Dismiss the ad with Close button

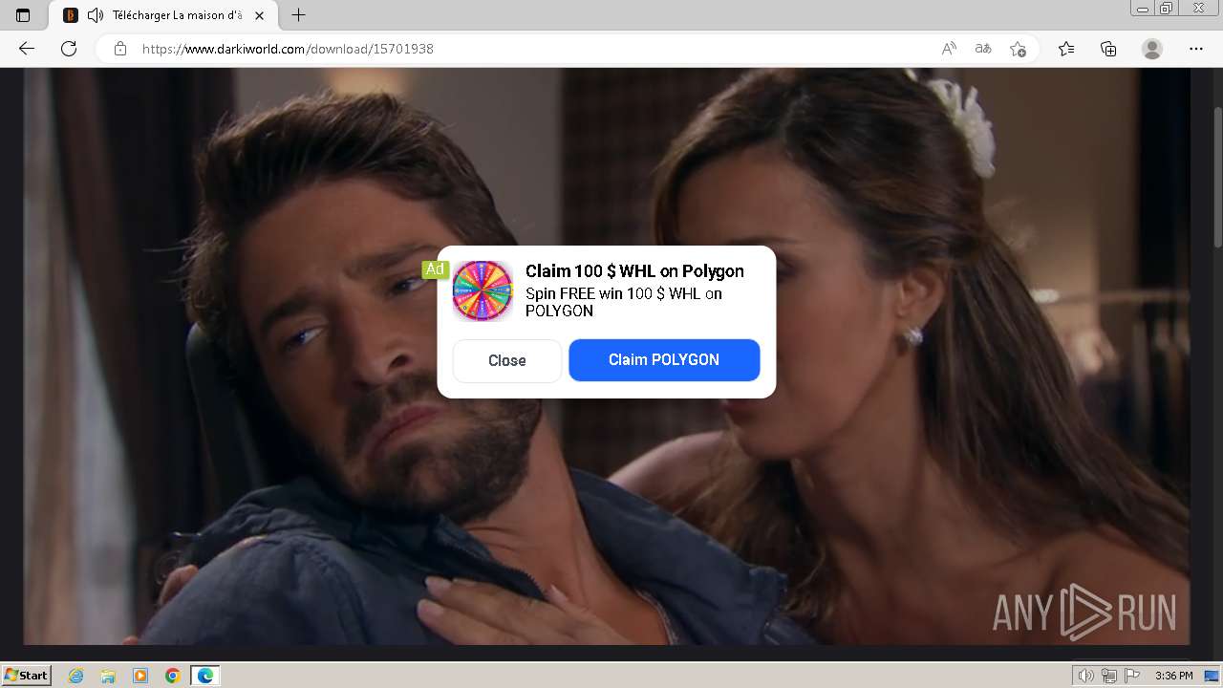pos(507,360)
